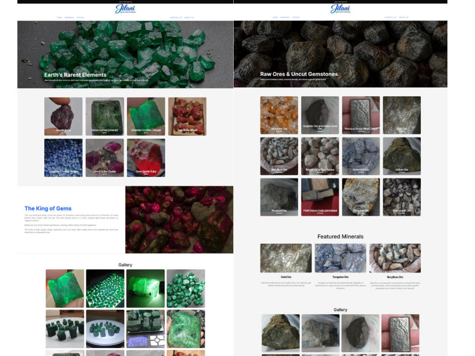Open GEMS menu on left page
Image resolution: width=475 pixels, height=356 pixels.
click(x=59, y=18)
